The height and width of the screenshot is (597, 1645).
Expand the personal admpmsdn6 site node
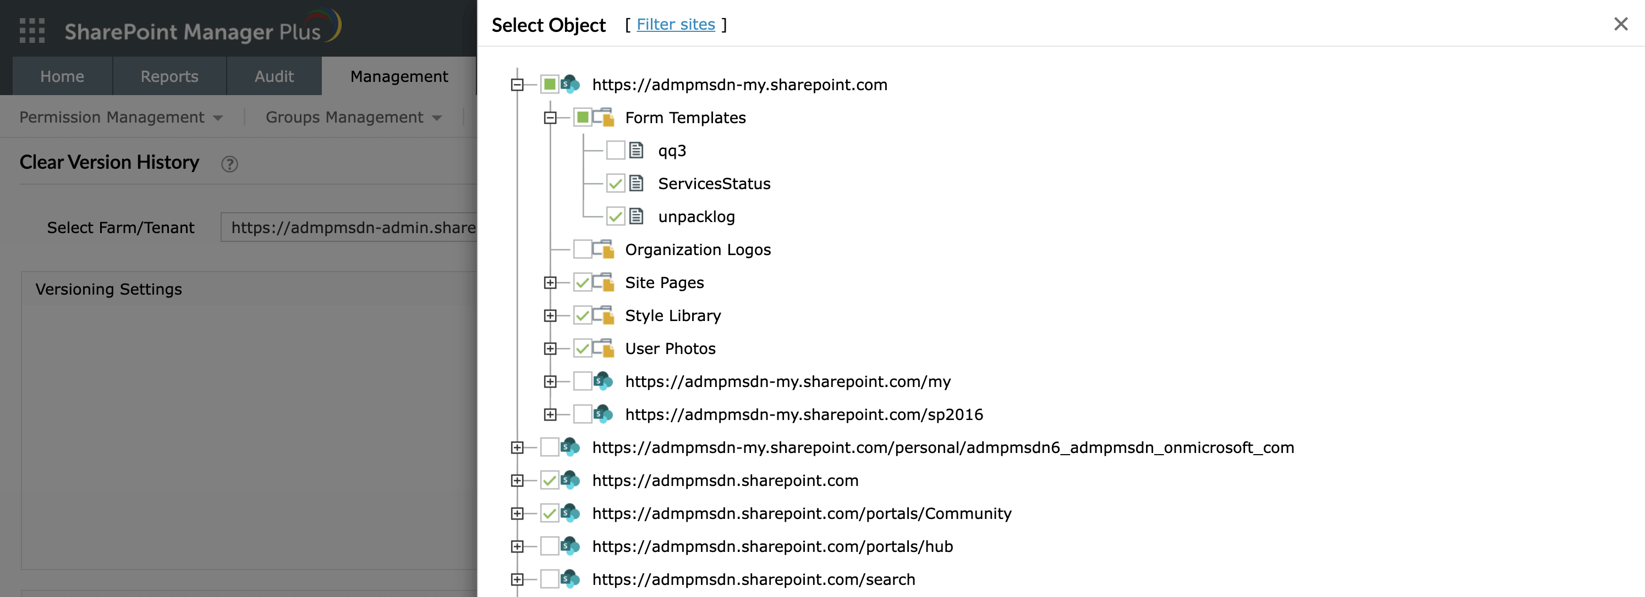pyautogui.click(x=517, y=447)
